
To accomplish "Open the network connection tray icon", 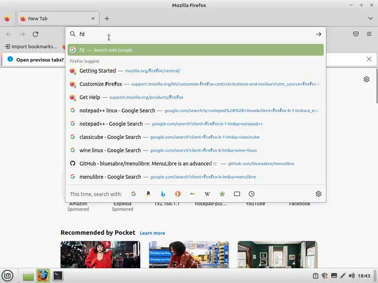I will coord(343,276).
